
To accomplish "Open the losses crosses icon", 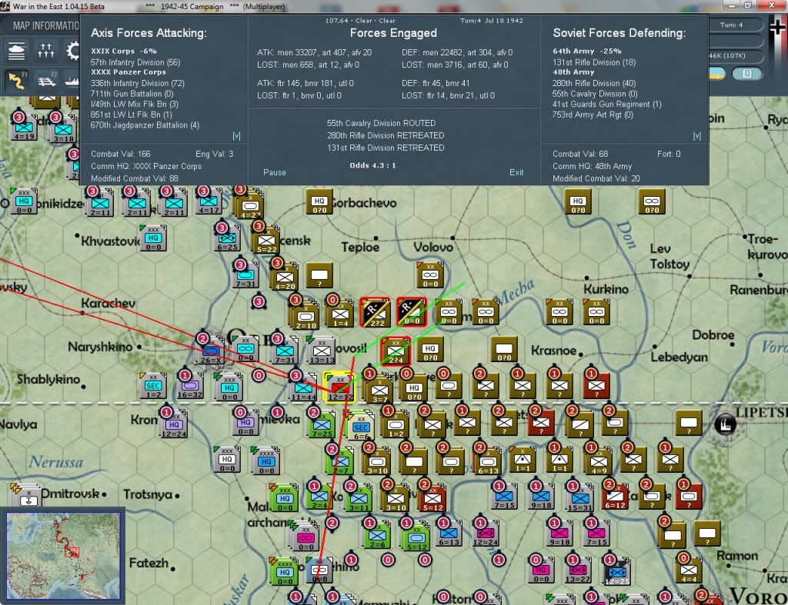I will 45,51.
